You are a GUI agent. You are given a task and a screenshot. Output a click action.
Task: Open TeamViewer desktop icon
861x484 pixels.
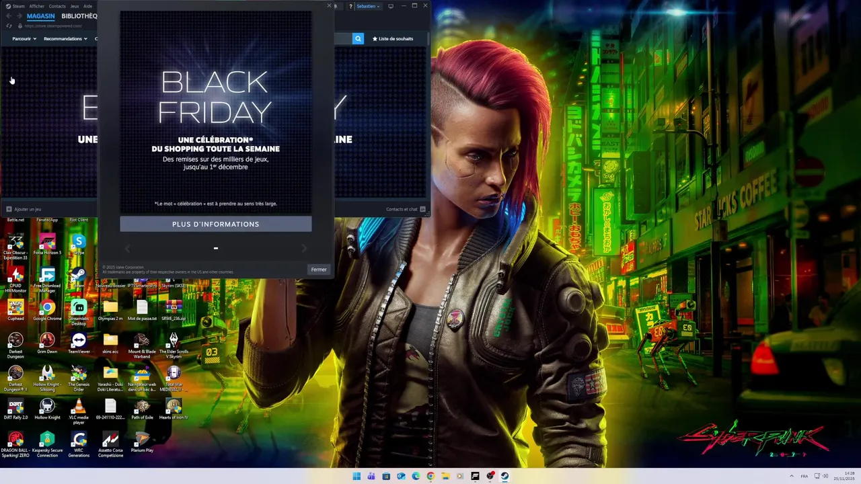coord(79,344)
